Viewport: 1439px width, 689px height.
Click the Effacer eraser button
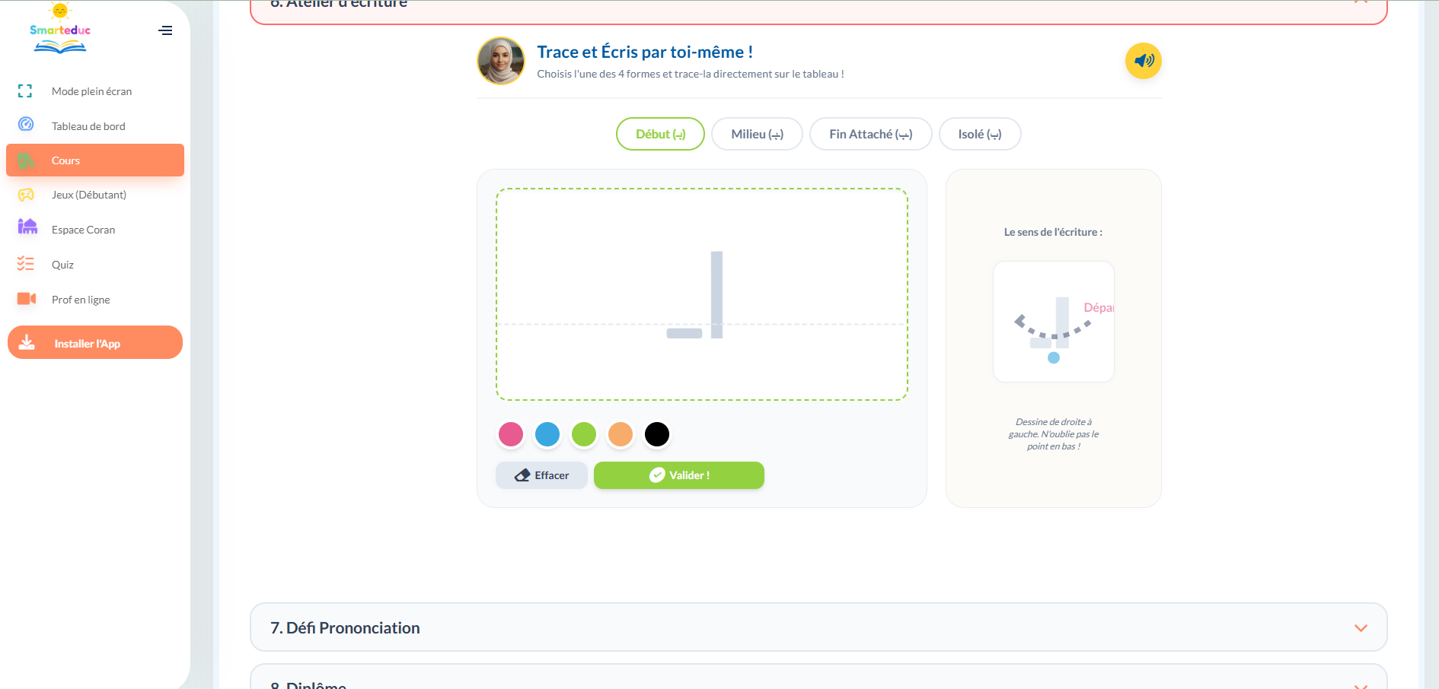point(541,475)
